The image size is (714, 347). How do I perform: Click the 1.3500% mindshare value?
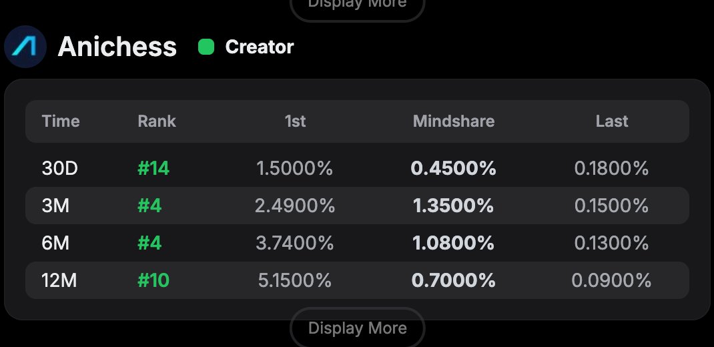[x=454, y=206]
